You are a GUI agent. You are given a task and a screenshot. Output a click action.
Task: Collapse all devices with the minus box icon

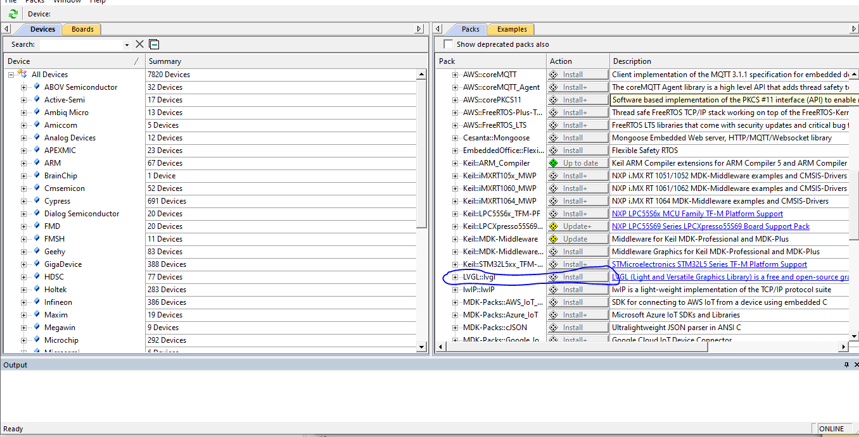tap(154, 44)
